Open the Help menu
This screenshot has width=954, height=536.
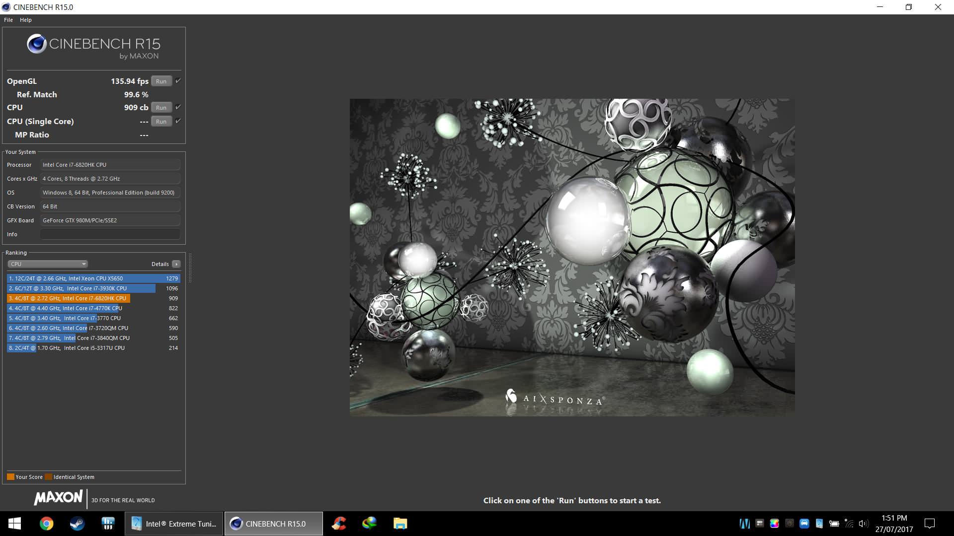[x=26, y=20]
